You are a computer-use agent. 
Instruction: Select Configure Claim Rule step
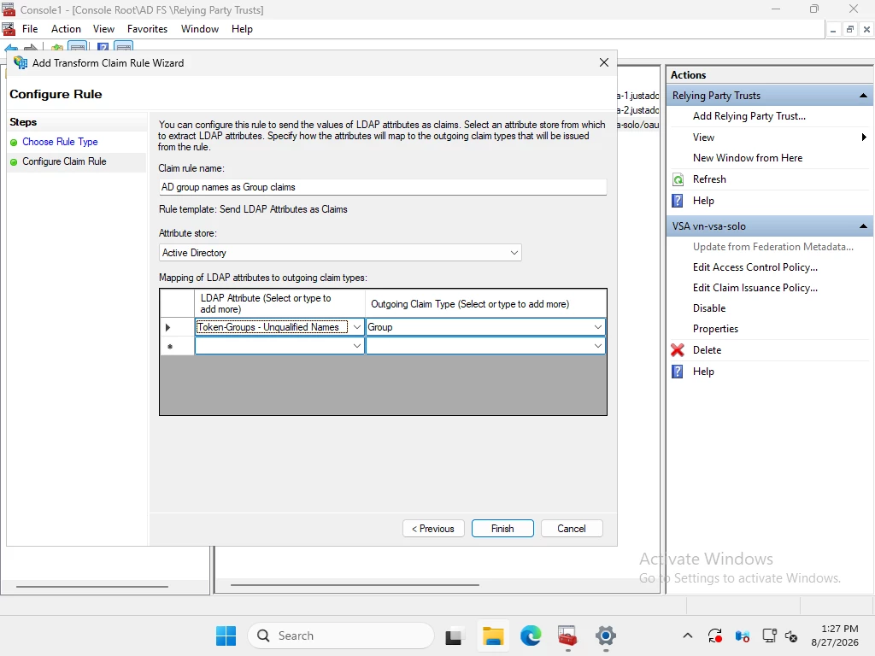tap(64, 161)
